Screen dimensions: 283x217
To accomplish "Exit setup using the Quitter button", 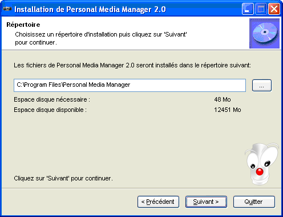I will point(254,202).
